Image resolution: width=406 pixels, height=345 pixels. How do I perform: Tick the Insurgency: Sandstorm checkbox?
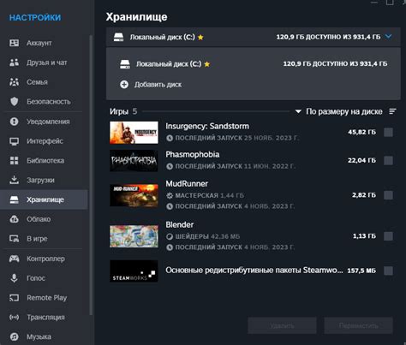click(388, 132)
